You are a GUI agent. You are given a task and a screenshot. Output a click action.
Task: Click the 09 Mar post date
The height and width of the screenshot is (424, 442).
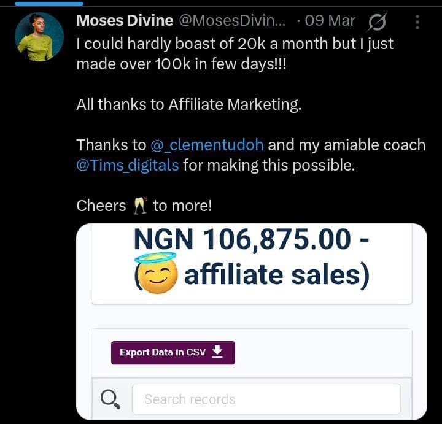[x=330, y=21]
